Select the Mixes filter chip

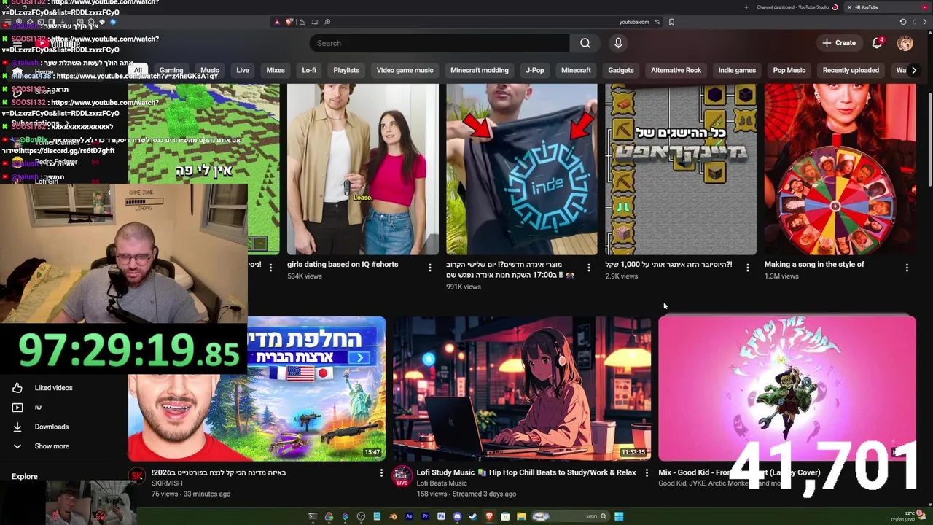tap(276, 70)
